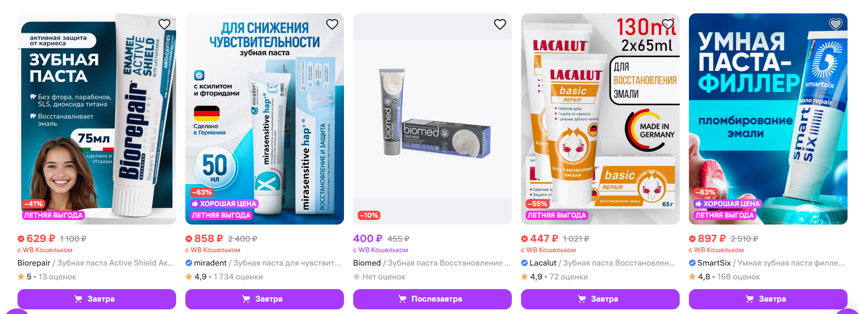Open Biorepair Active Shield product title link

coord(96,263)
